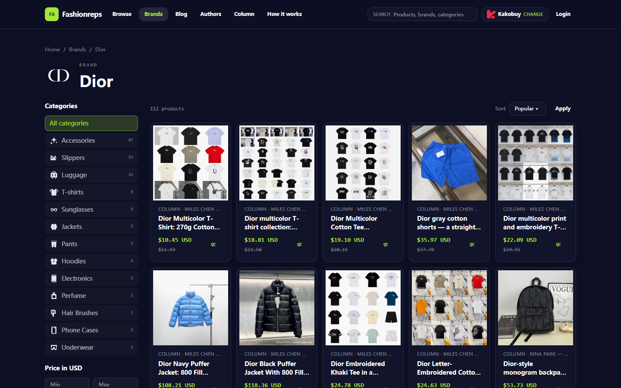The image size is (621, 388).
Task: Open the Popular sort dropdown
Action: [527, 109]
